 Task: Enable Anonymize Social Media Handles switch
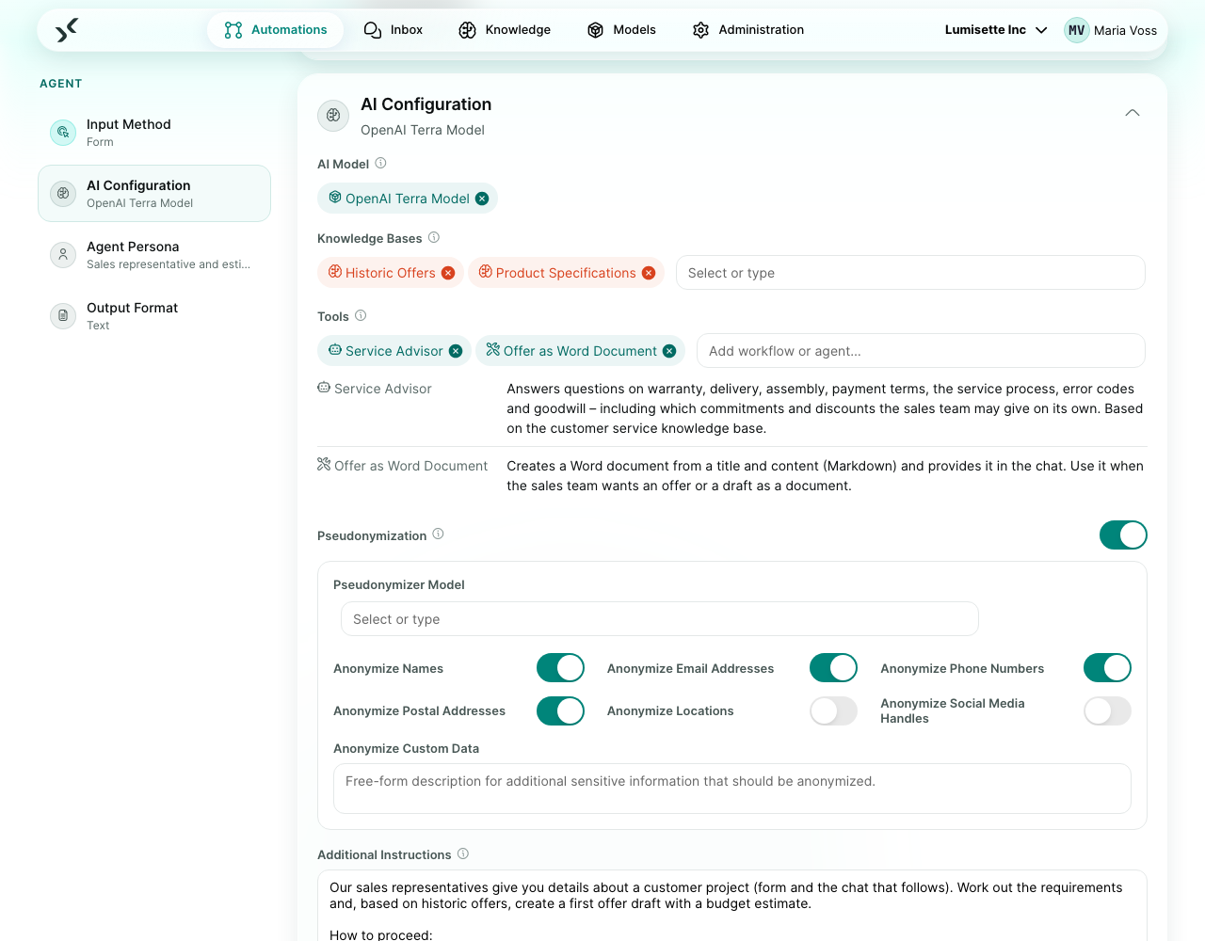pos(1107,711)
